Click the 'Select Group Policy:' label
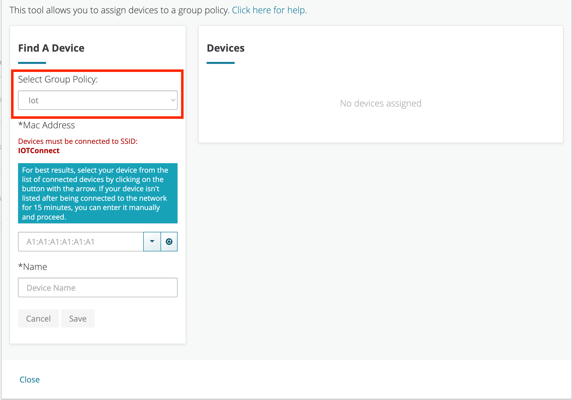Image resolution: width=572 pixels, height=400 pixels. [58, 79]
